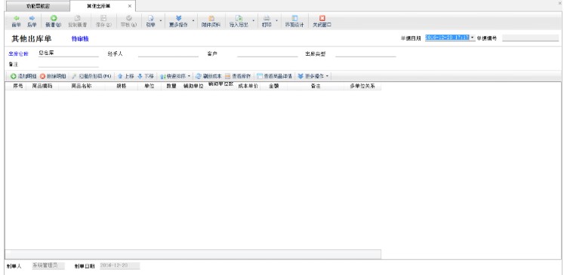Image resolution: width=564 pixels, height=275 pixels.
Task: Click the 出库类型 input field
Action: 365,53
